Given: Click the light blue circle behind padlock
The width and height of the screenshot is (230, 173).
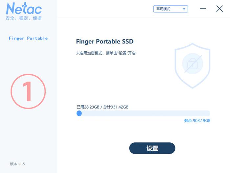Looking at the screenshot, I should [193, 63].
